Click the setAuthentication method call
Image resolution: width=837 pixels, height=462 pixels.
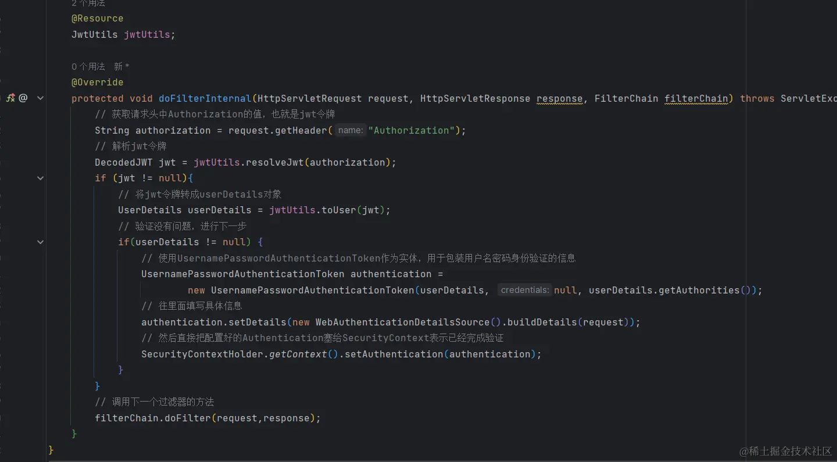coord(394,354)
